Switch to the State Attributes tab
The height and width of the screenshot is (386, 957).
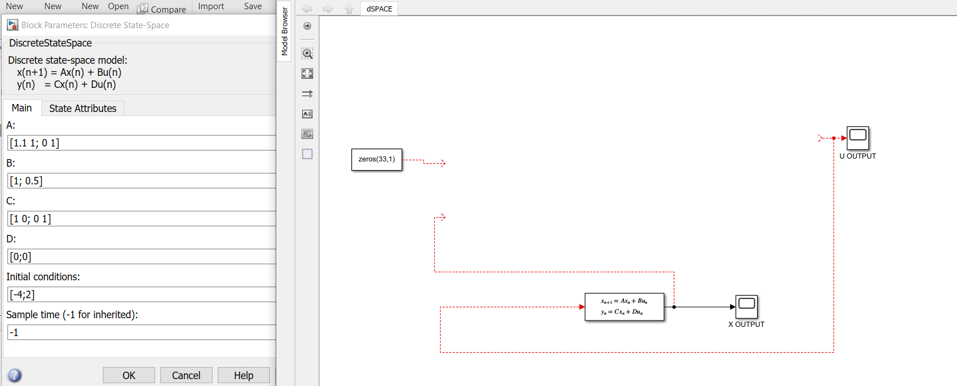(83, 108)
